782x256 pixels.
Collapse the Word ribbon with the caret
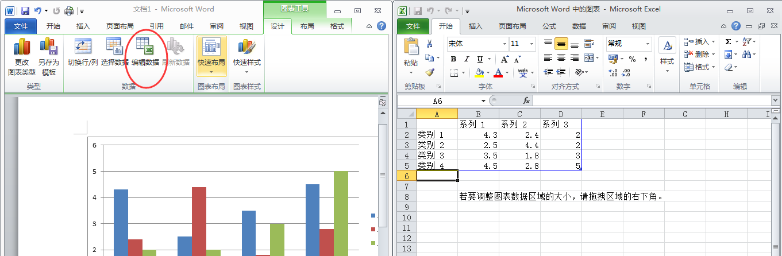[x=369, y=26]
